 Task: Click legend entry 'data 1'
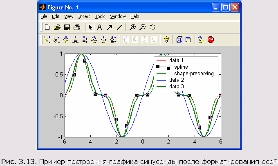(177, 60)
